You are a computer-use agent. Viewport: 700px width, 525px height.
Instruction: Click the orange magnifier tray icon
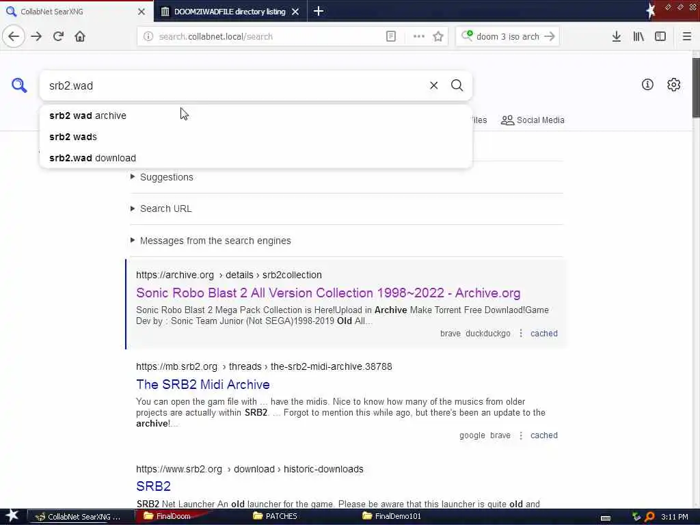pos(649,517)
